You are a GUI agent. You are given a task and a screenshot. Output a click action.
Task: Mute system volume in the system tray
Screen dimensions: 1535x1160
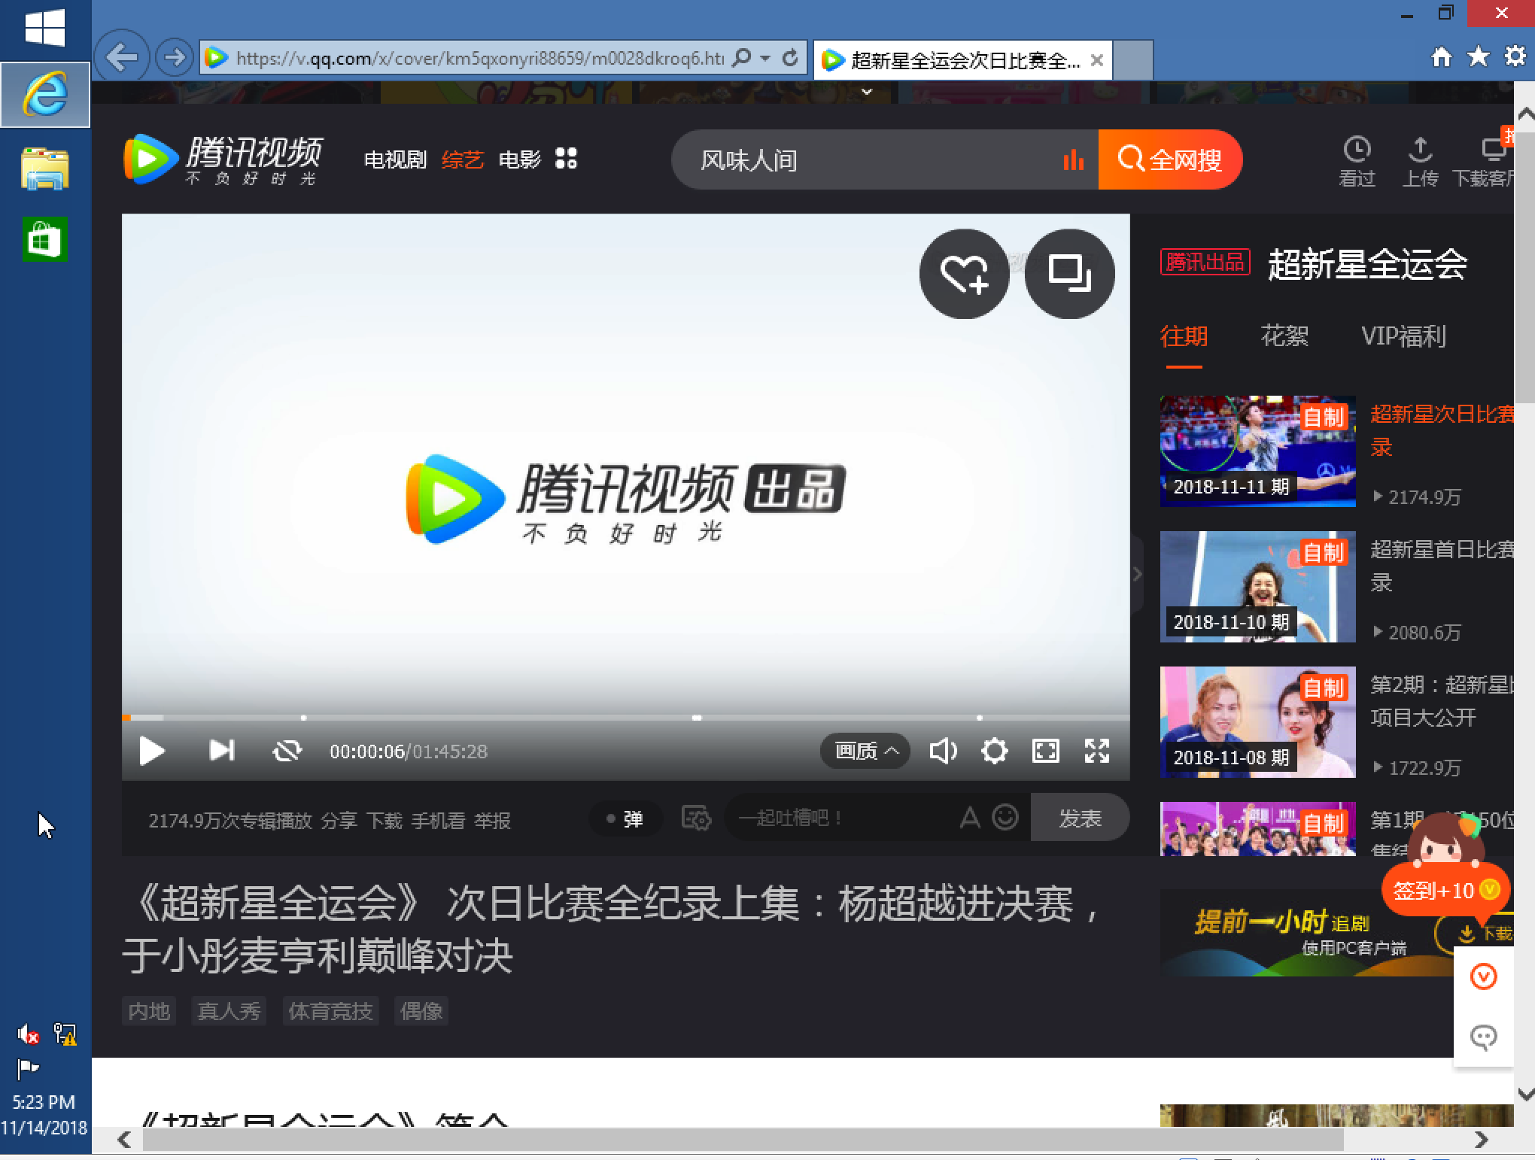coord(29,1034)
